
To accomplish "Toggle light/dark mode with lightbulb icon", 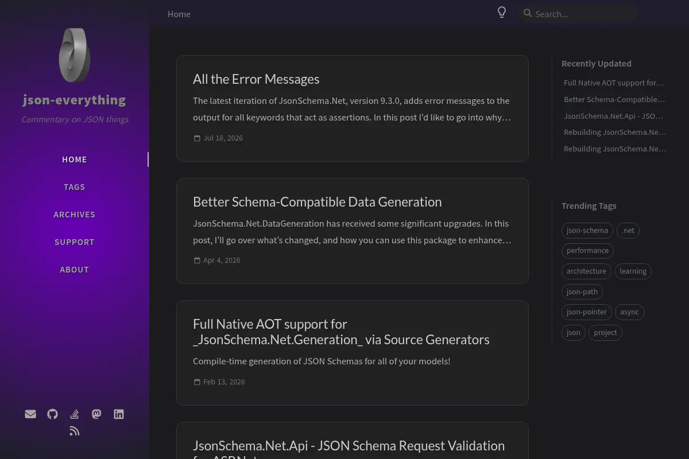I will coord(502,13).
